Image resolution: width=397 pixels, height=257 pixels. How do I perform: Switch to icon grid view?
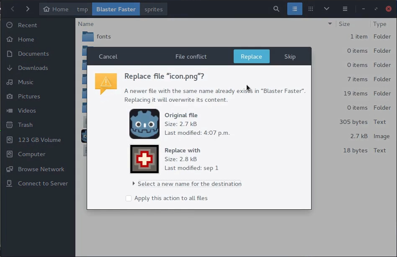[311, 9]
